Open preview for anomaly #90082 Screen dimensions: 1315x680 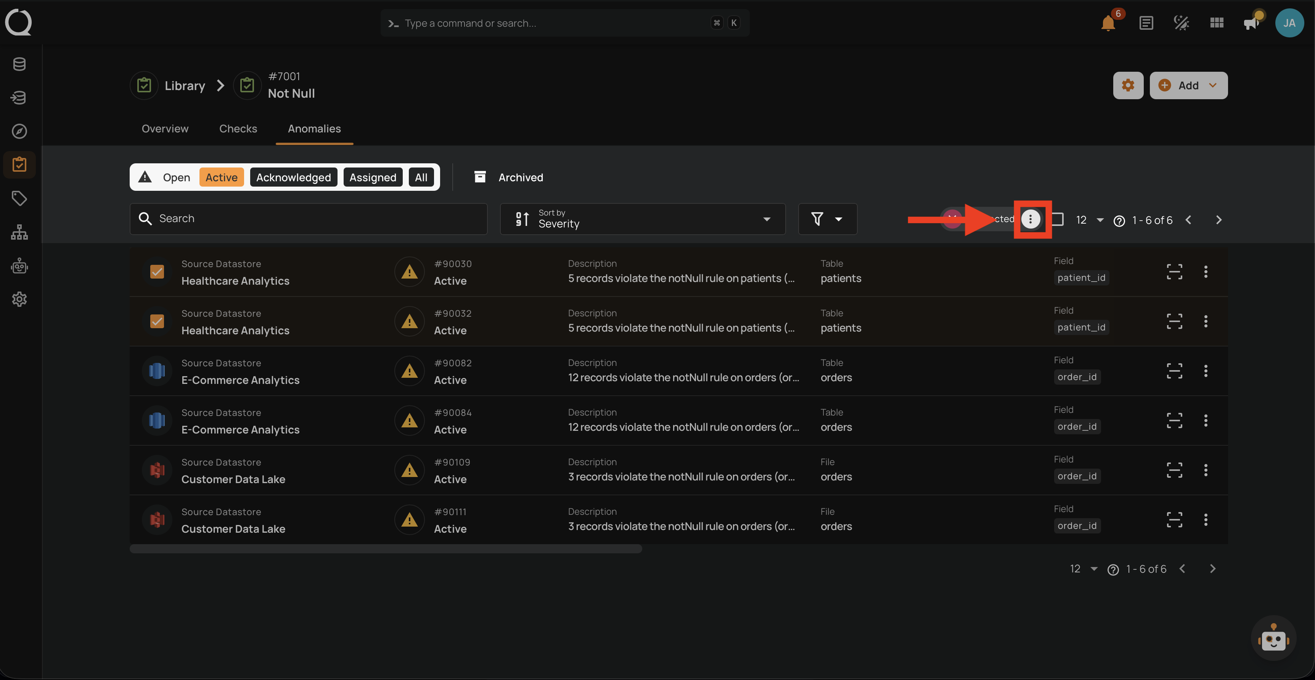point(1174,371)
